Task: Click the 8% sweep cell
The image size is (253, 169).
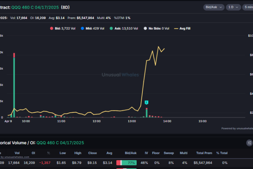Action: (x=171, y=163)
